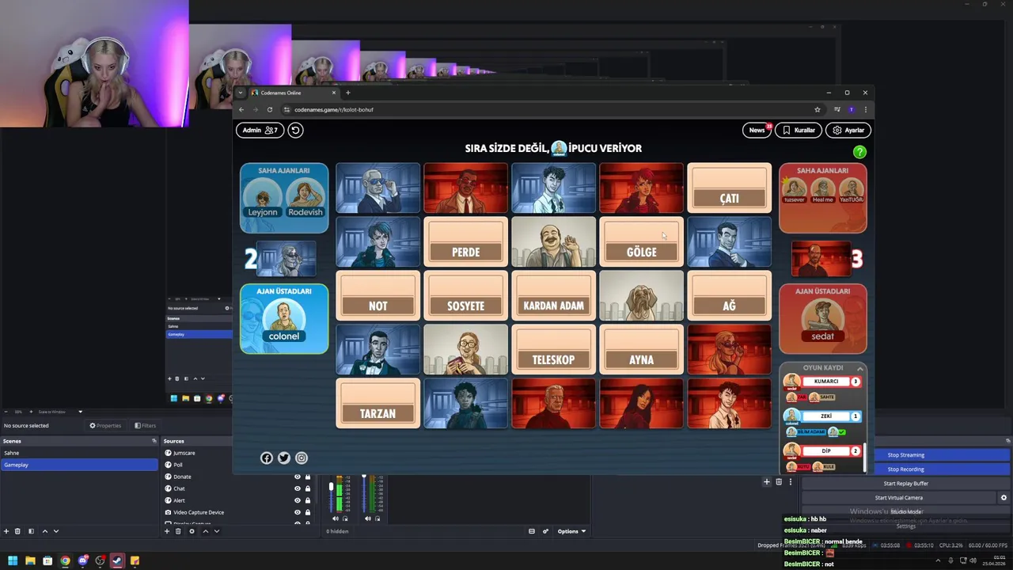Move source down in Sources toolbar
This screenshot has height=570, width=1013.
point(216,531)
